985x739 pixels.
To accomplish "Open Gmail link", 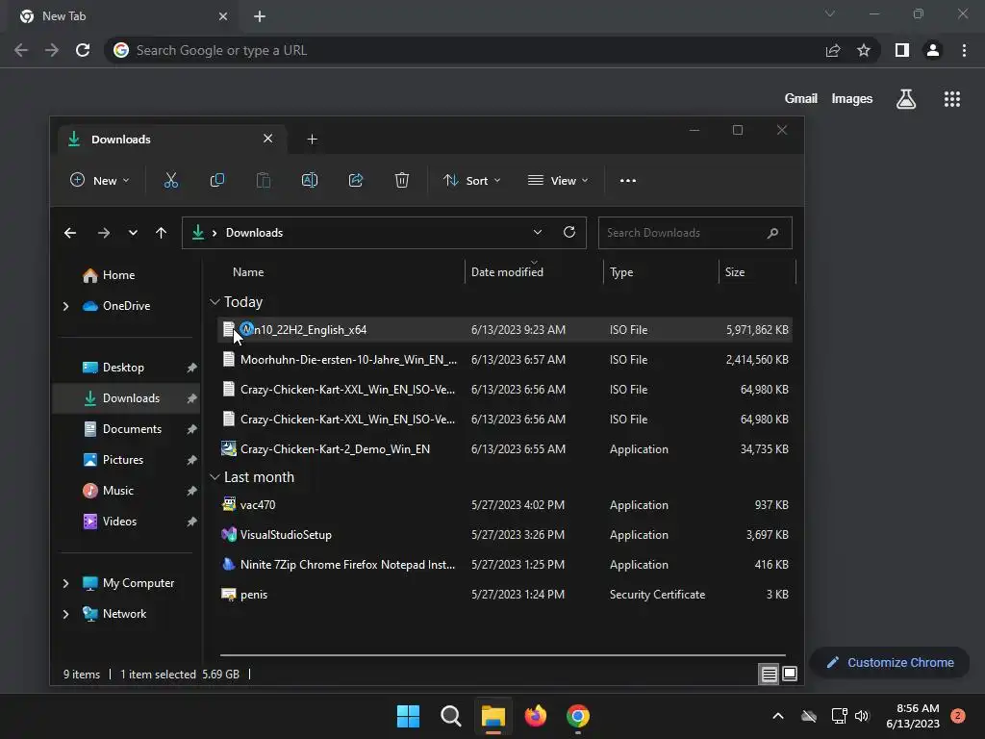I will [x=800, y=99].
